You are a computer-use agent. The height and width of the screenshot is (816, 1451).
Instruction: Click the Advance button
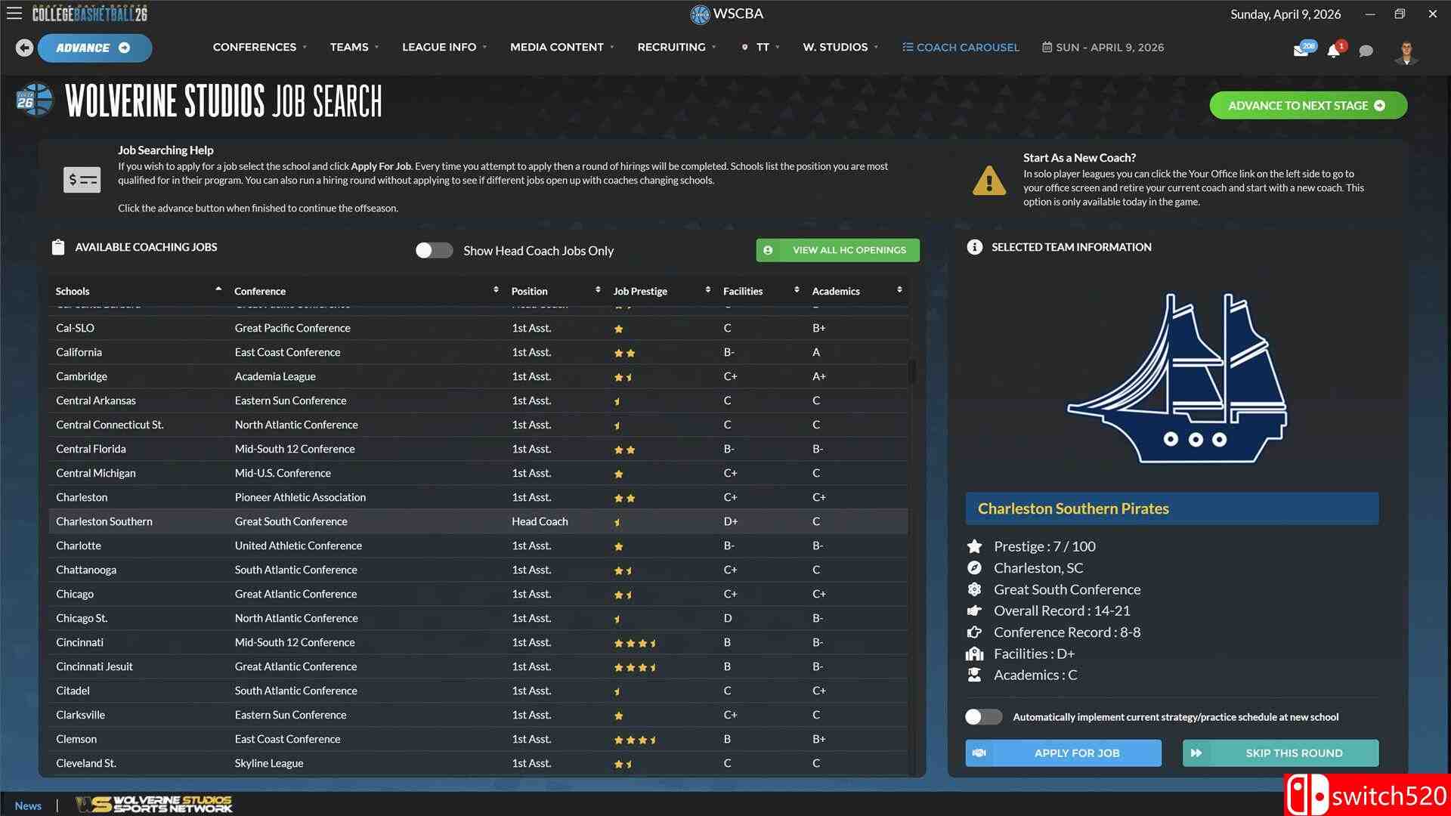pyautogui.click(x=94, y=48)
